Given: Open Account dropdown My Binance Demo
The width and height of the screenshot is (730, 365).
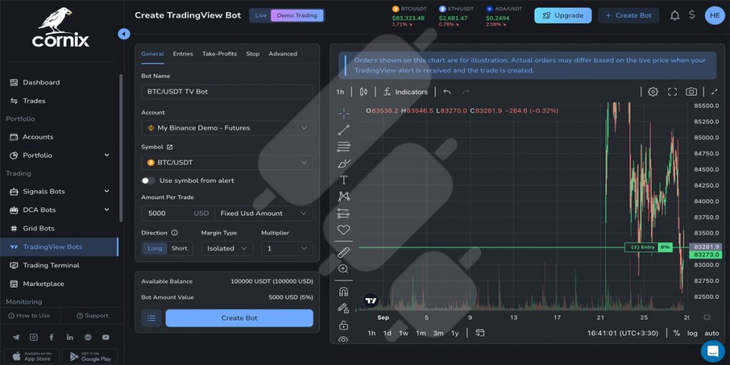Looking at the screenshot, I should point(227,128).
